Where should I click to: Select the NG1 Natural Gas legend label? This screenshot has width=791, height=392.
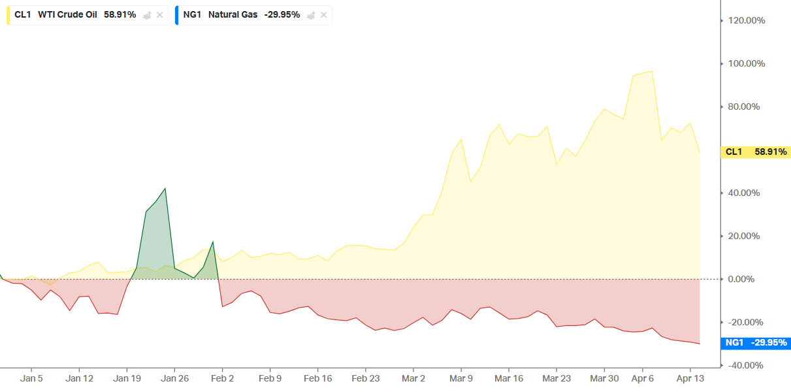point(222,14)
